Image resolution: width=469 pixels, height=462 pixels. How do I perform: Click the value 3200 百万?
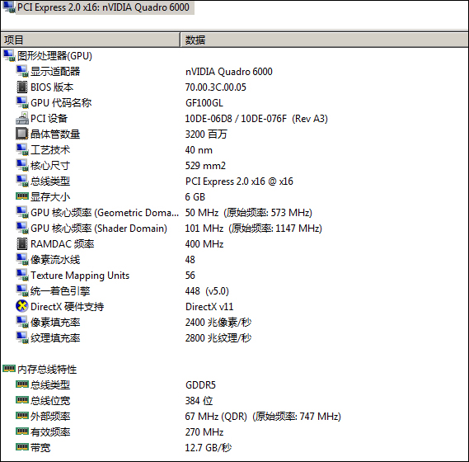tap(206, 134)
